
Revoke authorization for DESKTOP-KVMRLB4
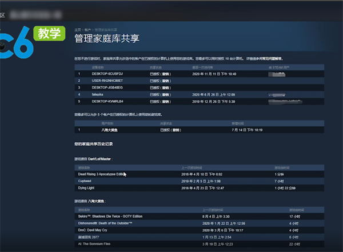click(166, 102)
